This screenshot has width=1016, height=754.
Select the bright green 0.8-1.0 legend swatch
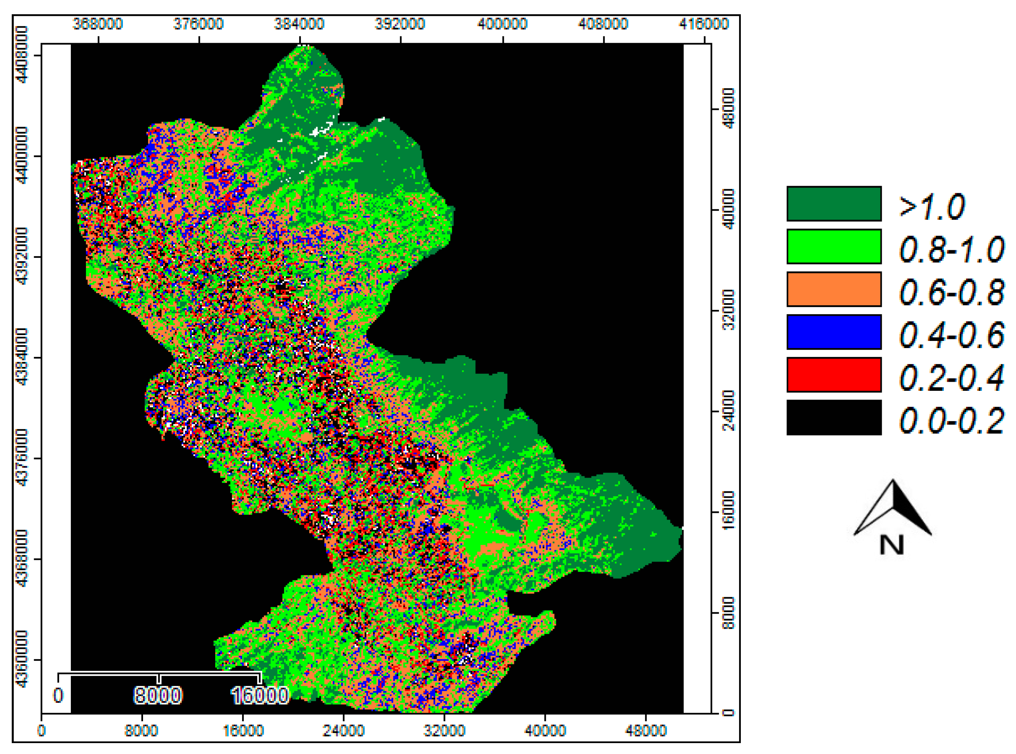coord(834,247)
